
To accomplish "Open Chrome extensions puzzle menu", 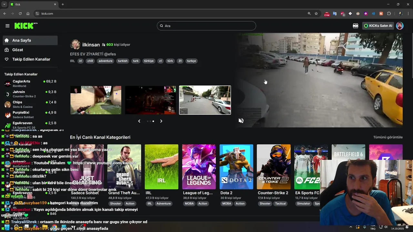I will pos(389,14).
